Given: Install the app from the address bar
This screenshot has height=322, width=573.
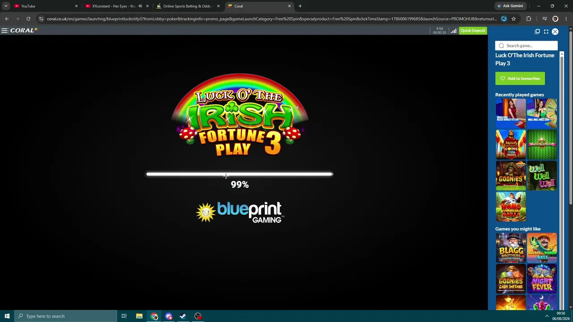Looking at the screenshot, I should coord(504,19).
